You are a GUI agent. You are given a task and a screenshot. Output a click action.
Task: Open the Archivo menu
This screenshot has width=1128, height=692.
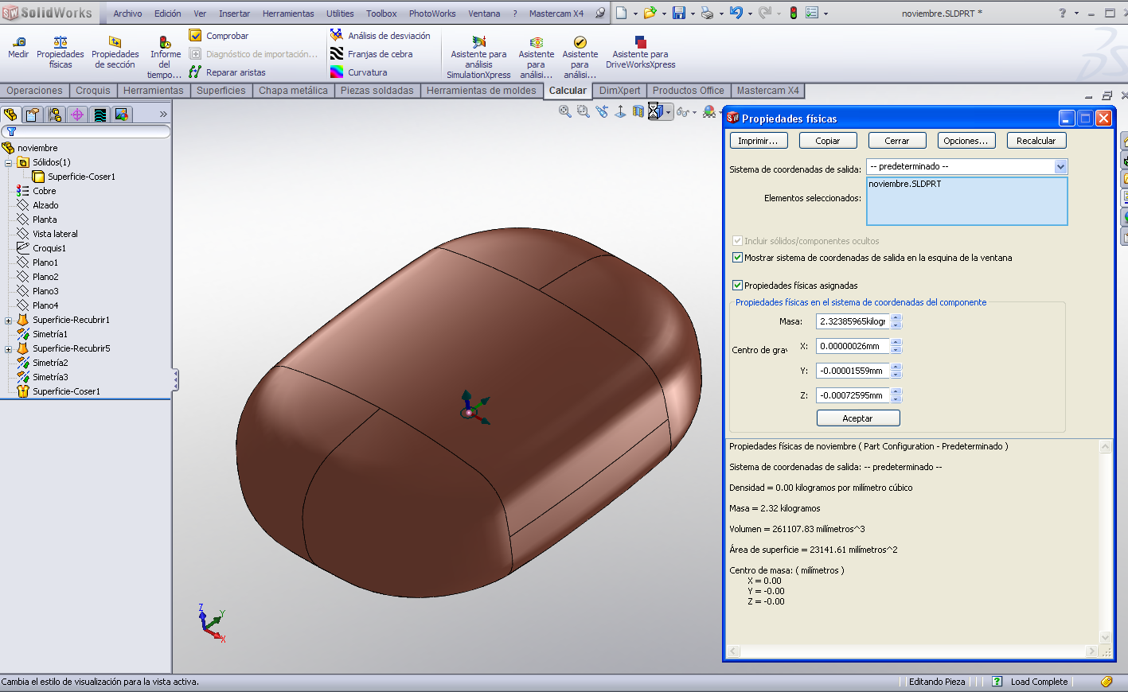[x=127, y=14]
